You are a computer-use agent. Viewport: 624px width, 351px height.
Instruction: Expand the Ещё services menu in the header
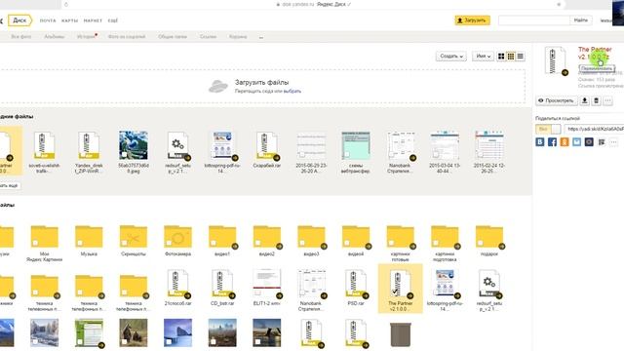[x=113, y=20]
